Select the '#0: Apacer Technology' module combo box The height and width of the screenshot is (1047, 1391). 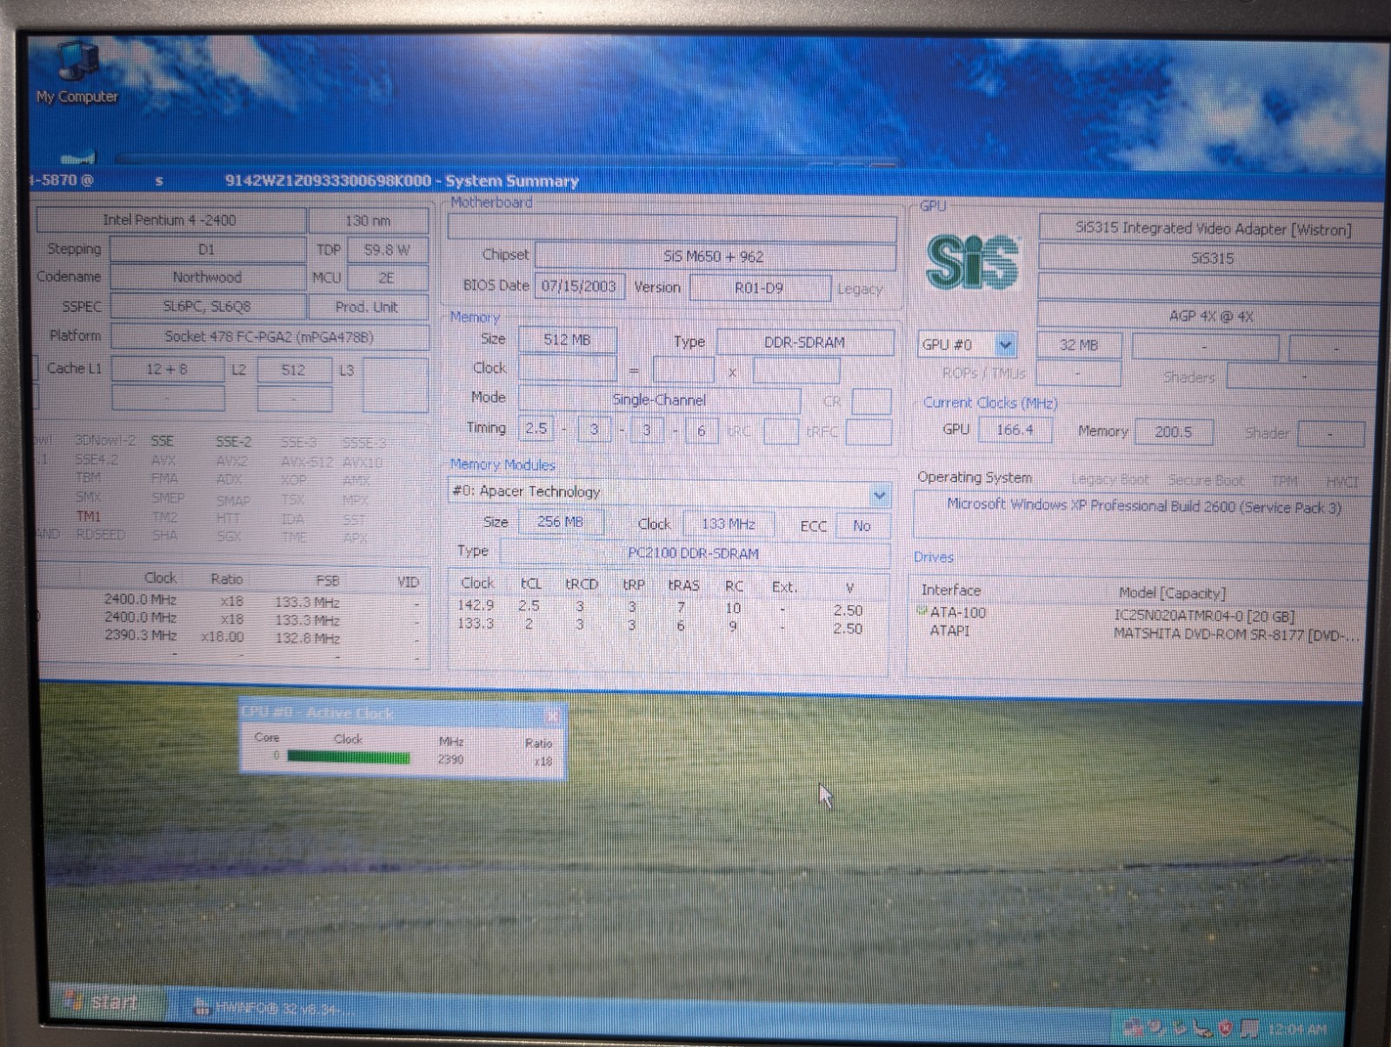[669, 493]
